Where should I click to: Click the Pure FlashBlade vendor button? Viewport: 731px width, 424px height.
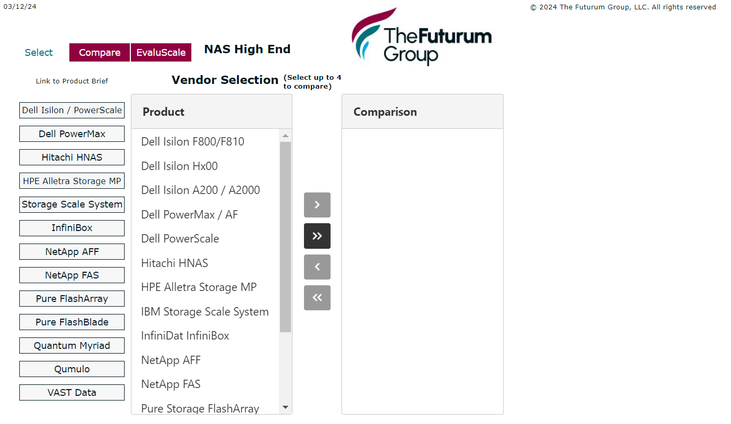(71, 322)
